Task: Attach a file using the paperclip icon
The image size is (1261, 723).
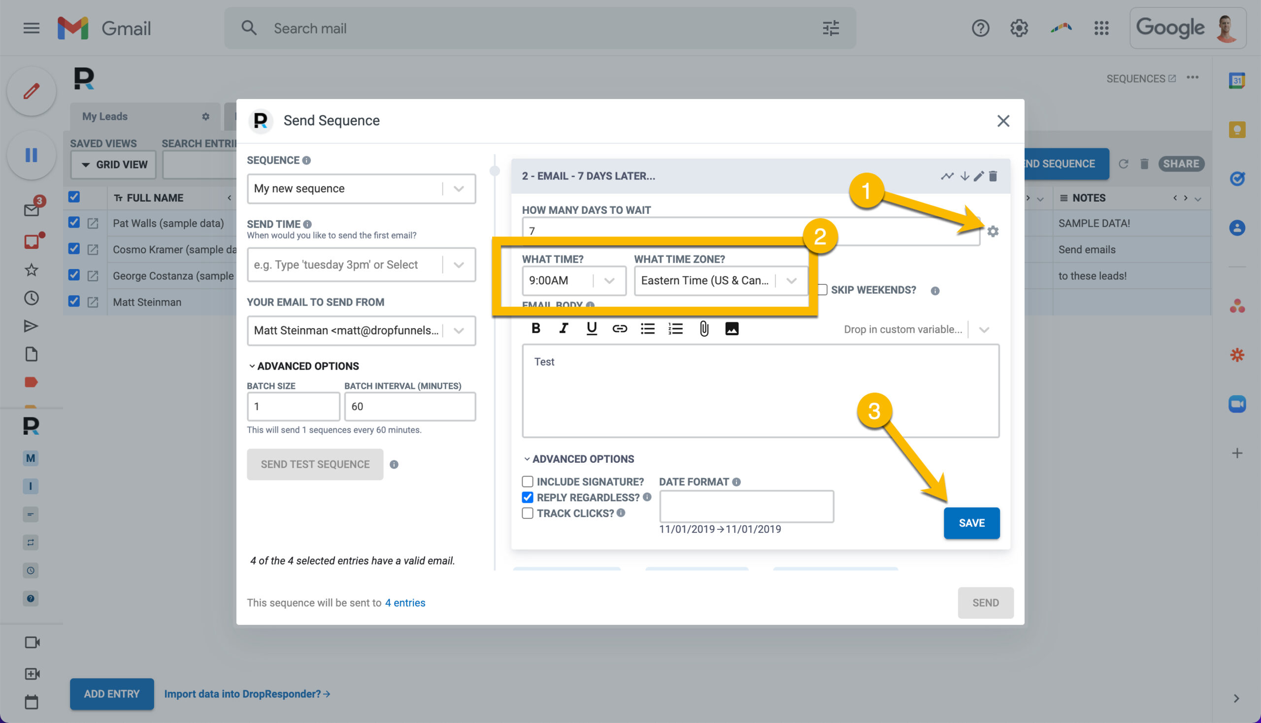Action: tap(704, 328)
